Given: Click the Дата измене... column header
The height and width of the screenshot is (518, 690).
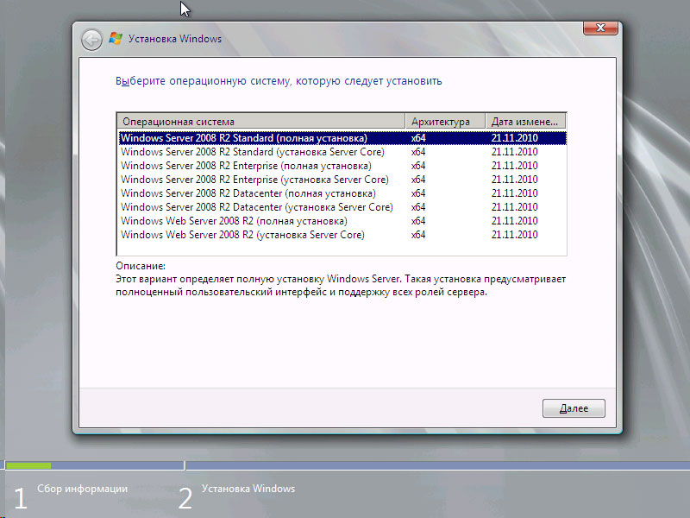Looking at the screenshot, I should pos(525,121).
